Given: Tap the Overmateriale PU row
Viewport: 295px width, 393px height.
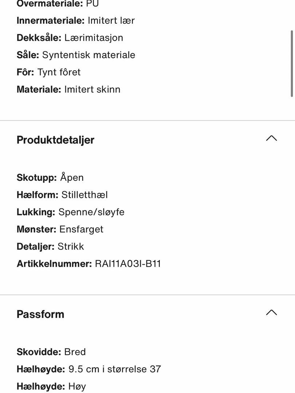Looking at the screenshot, I should 58,4.
